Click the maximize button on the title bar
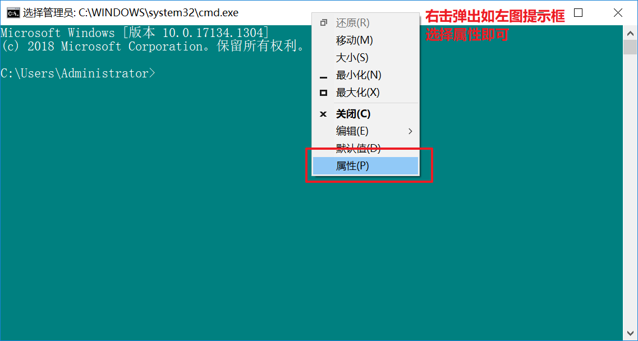The height and width of the screenshot is (341, 638). [578, 12]
